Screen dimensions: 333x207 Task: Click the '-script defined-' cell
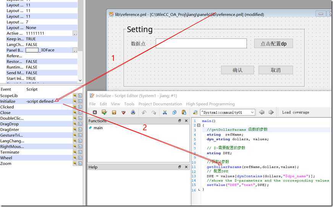[x=40, y=101]
